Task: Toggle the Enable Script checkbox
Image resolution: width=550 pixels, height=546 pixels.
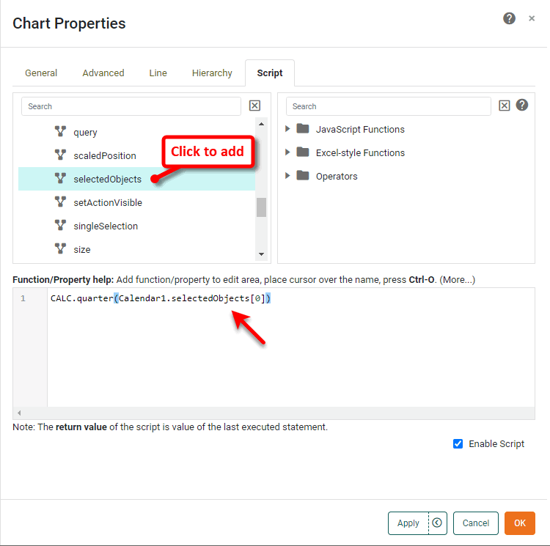Action: click(458, 443)
